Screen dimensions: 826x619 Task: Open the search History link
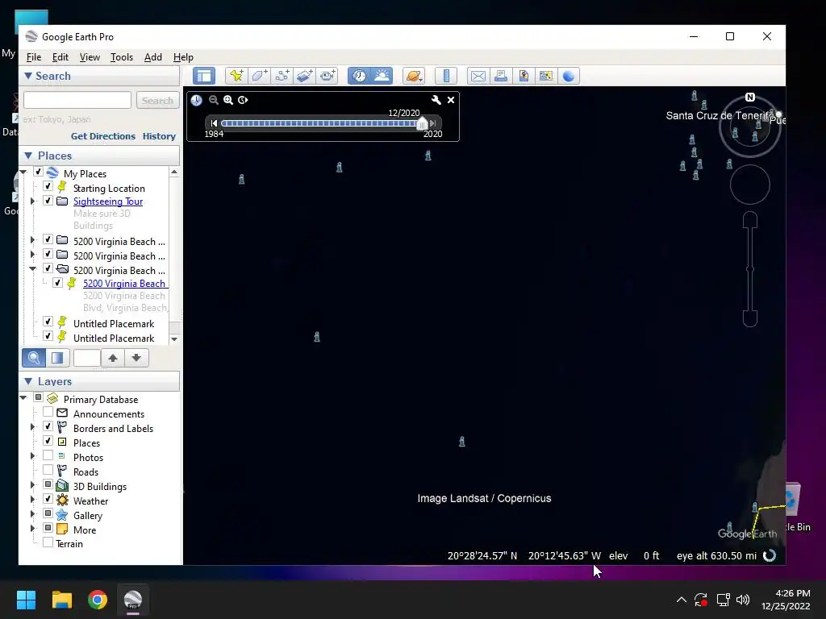click(159, 135)
